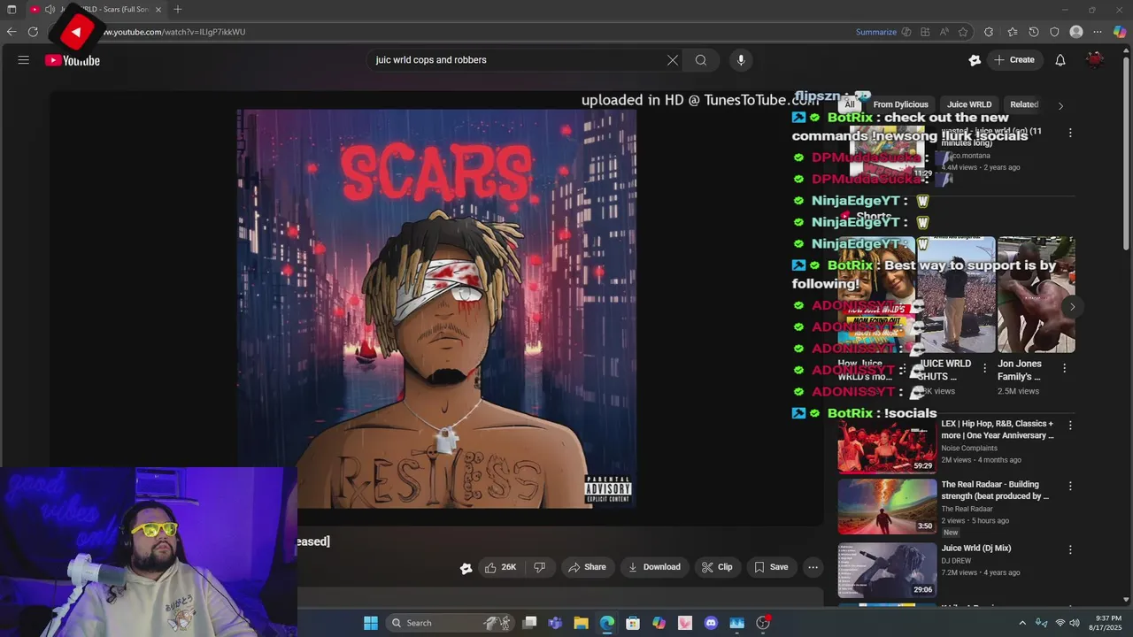Open the Jon Jones Family's short thumbnail
The image size is (1133, 637).
1037,295
